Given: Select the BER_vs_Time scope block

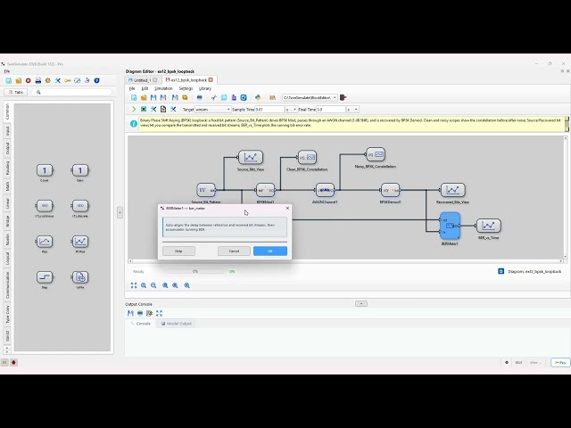Looking at the screenshot, I should [x=488, y=226].
